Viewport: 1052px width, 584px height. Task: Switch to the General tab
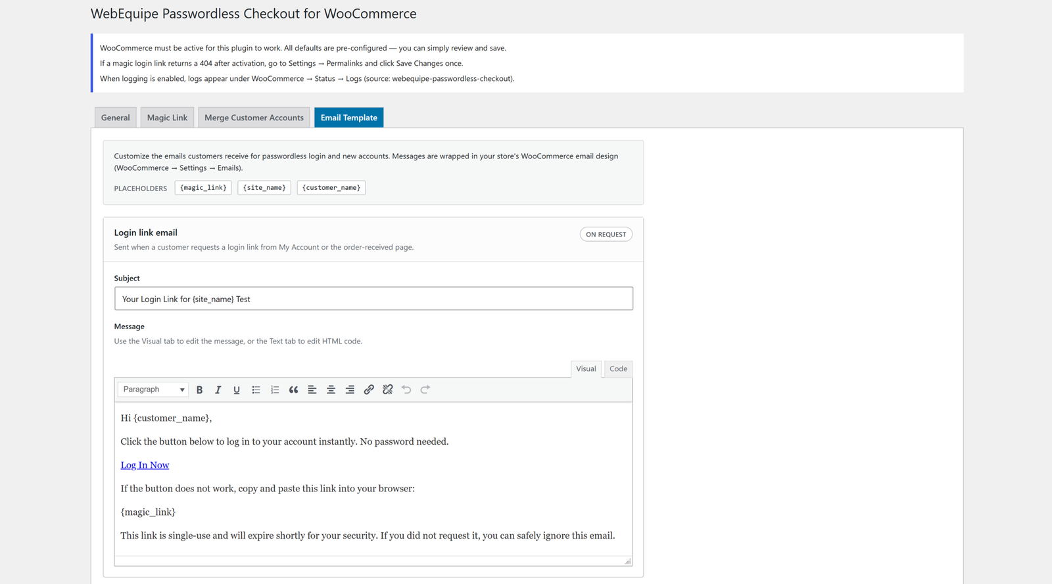click(116, 118)
